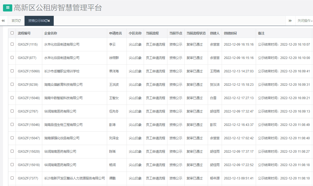
Task: Check the checkbox for row GXGZF(7377)
Action: [12, 178]
